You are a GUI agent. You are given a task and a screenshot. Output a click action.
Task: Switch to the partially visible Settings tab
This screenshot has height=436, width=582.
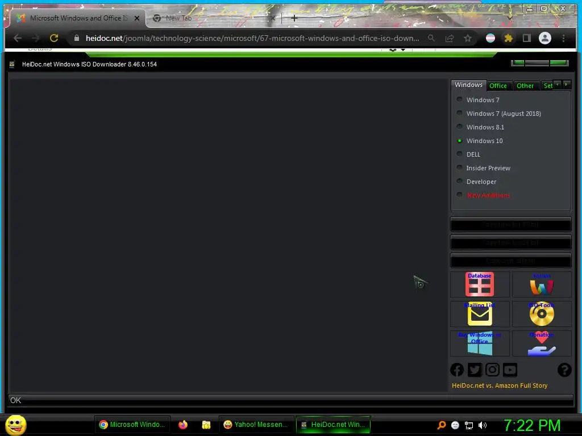tap(547, 86)
